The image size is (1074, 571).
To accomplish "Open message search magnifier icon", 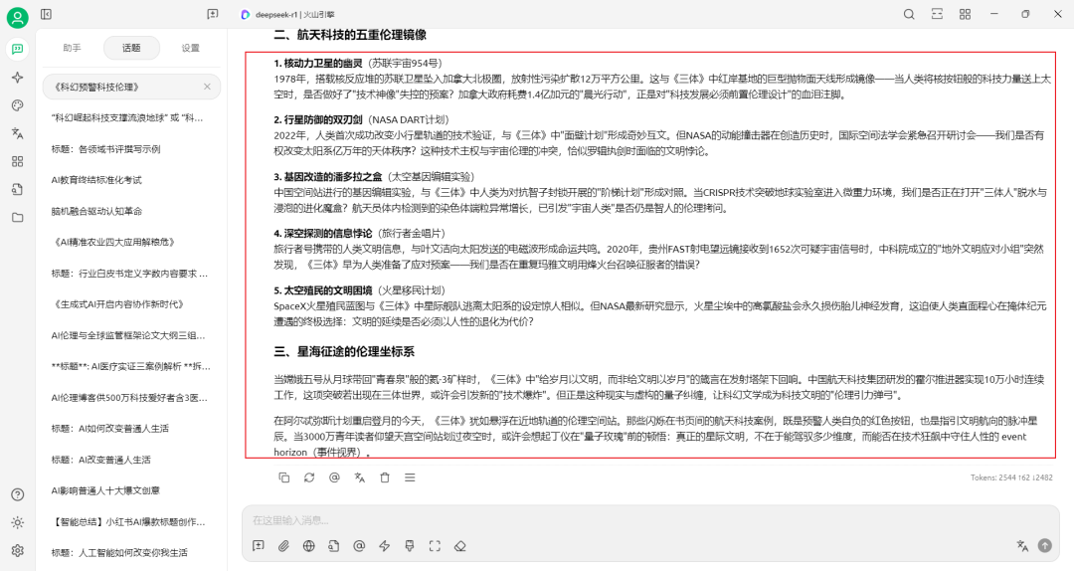I will (x=909, y=14).
